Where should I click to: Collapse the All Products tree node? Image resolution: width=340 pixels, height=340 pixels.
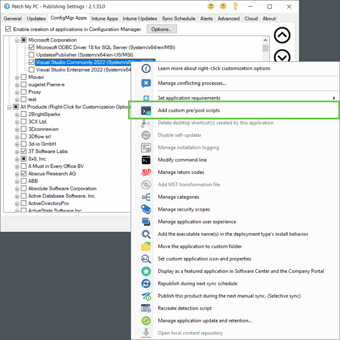(9, 107)
